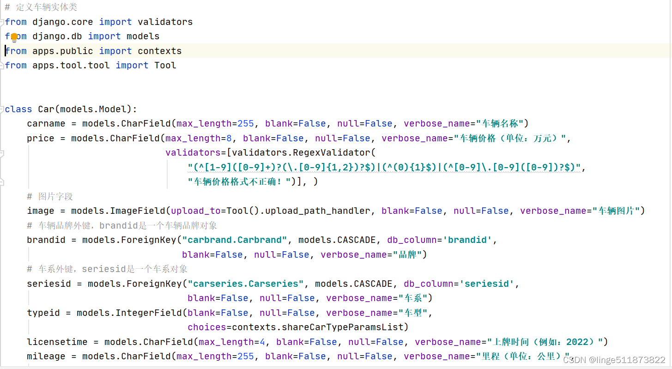
Task: Collapse the import block at django.core line
Action: click(2, 22)
